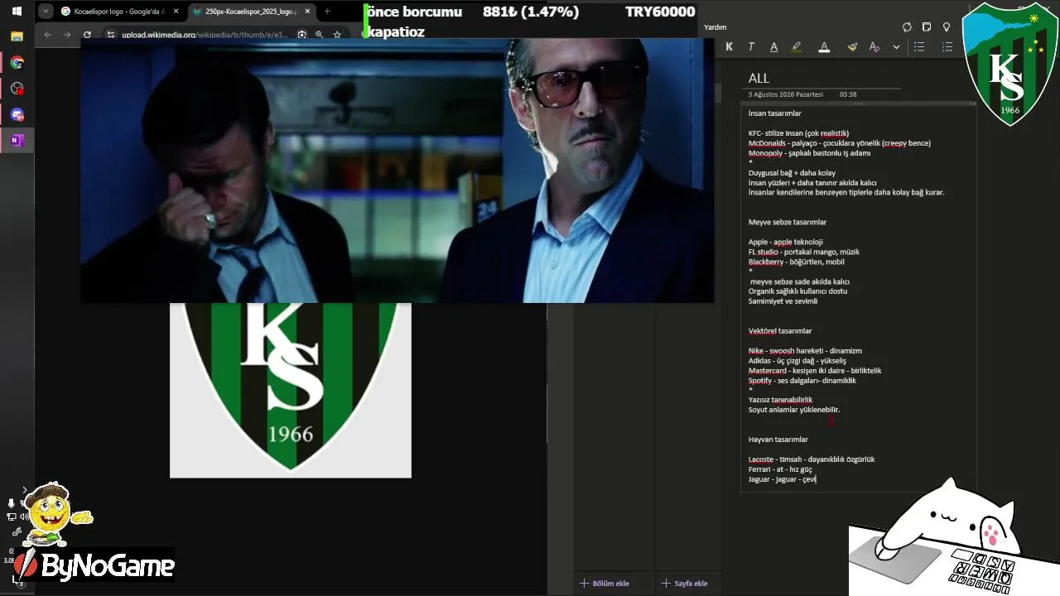Open Chrome zoom control in address bar
1060x596 pixels.
pos(319,35)
